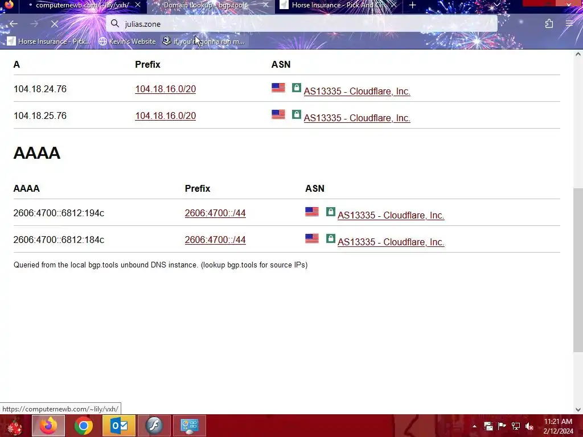Click the page vertical scrollbar thumb
Viewport: 583px width, 437px height.
[578, 270]
